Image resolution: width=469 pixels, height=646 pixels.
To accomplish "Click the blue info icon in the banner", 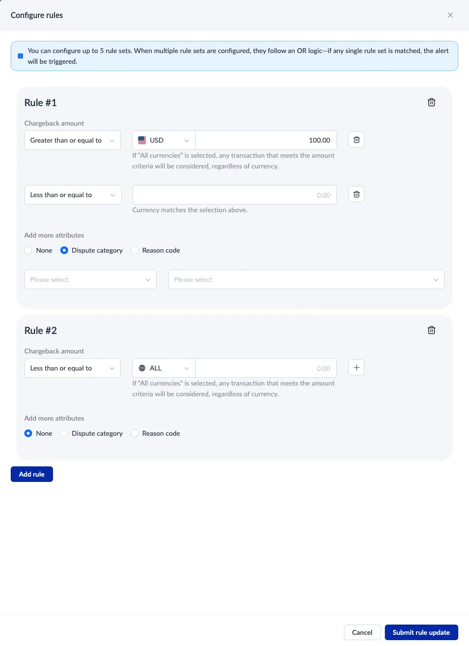I will (20, 56).
